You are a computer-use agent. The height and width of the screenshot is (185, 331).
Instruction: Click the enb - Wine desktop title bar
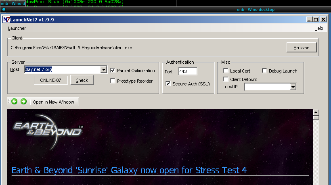coord(165,10)
